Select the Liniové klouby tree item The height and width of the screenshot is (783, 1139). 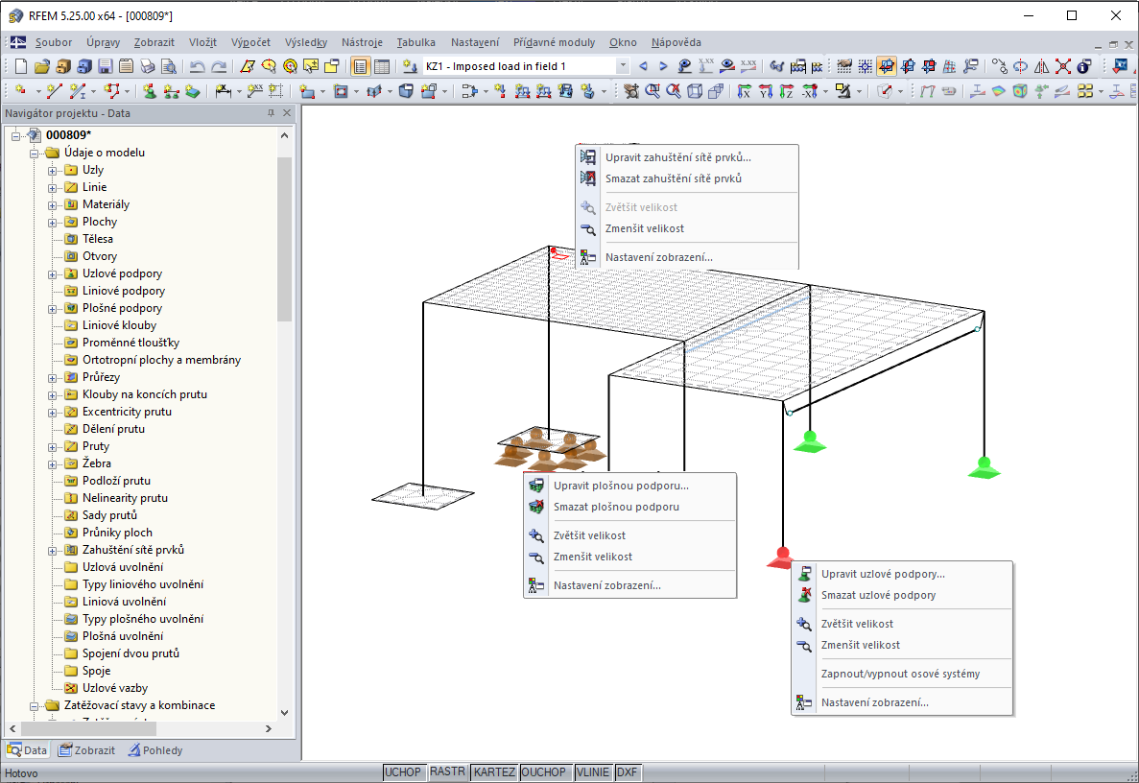coord(119,325)
